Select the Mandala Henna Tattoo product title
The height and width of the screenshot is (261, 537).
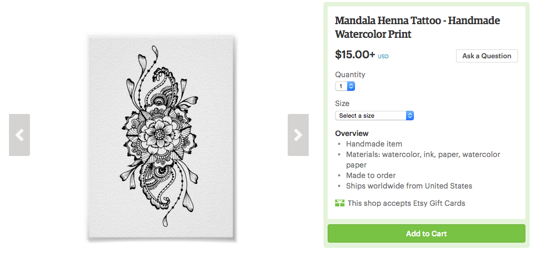click(x=417, y=27)
